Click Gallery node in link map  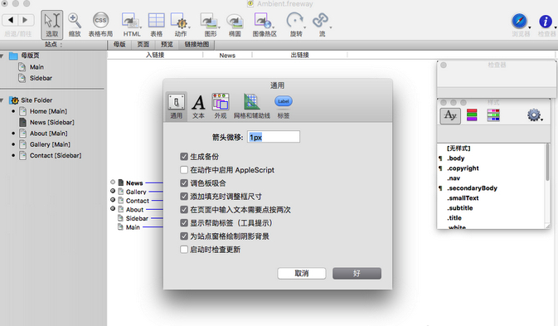pyautogui.click(x=136, y=192)
